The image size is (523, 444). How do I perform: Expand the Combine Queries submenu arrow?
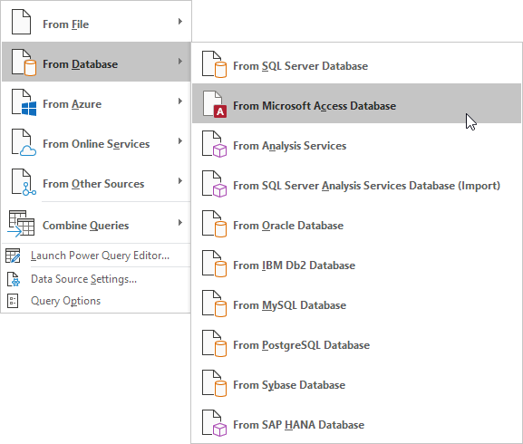click(180, 222)
